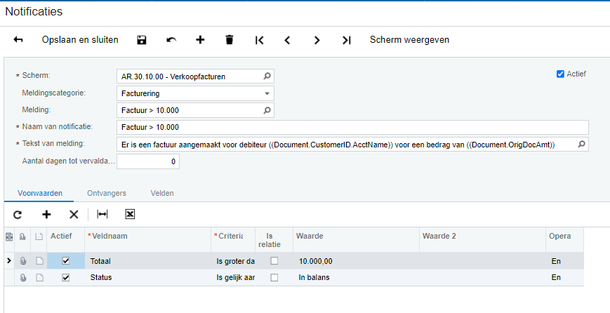Click the Is relatie column header
The image size is (610, 313).
[x=274, y=240]
